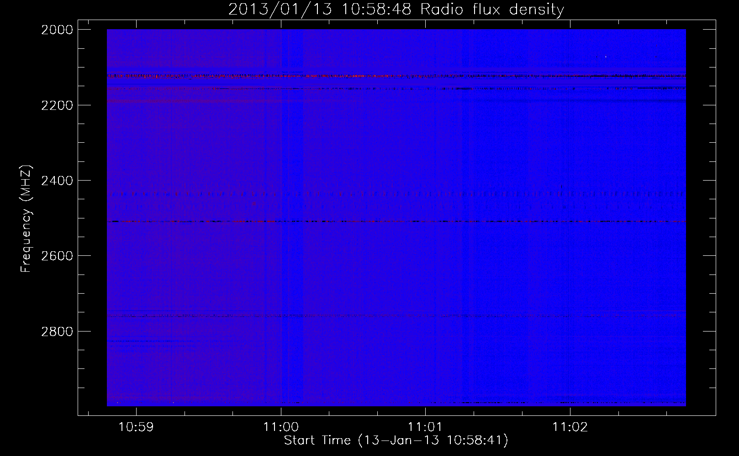
Task: Click the 11:00 time tick label
Action: pos(281,427)
